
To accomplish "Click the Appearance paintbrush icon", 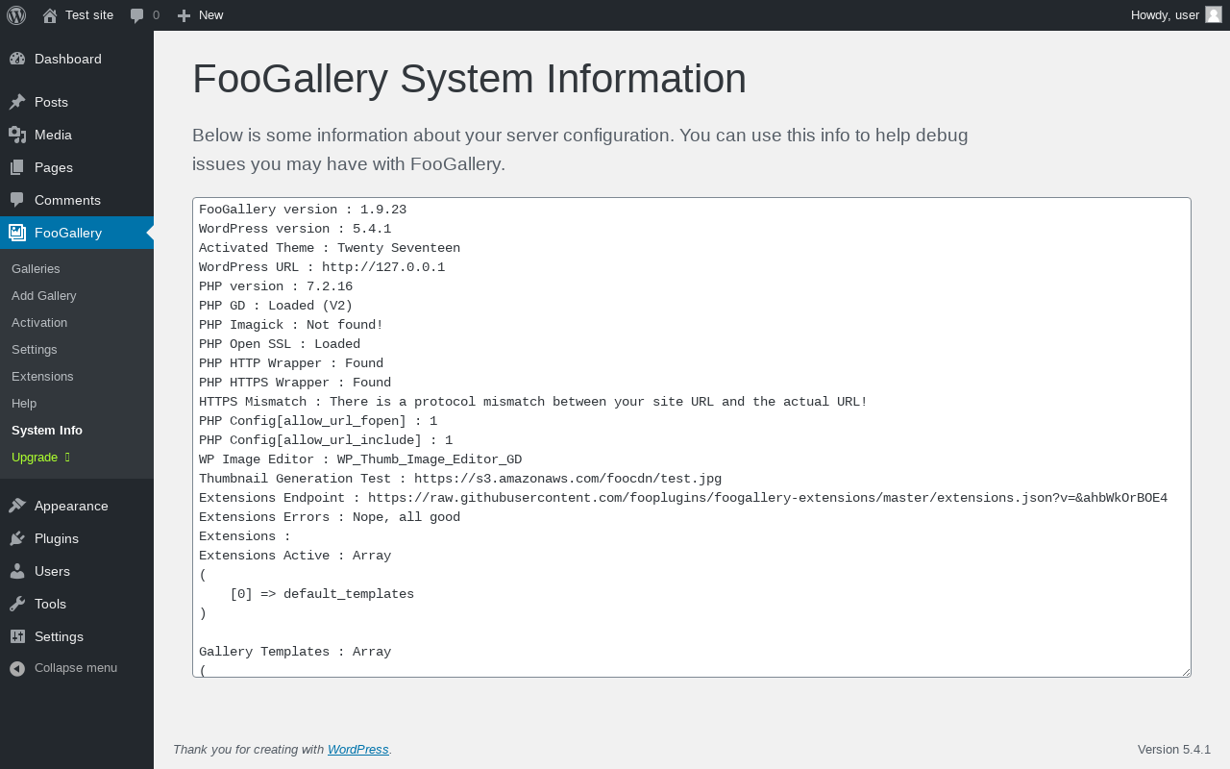I will coord(17,506).
